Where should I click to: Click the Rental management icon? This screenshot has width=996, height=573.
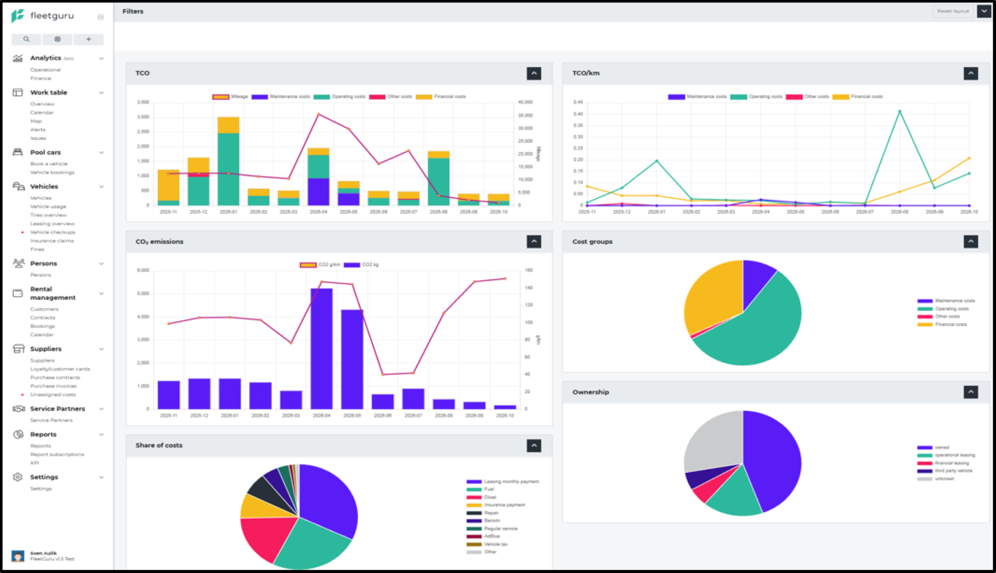coord(18,293)
